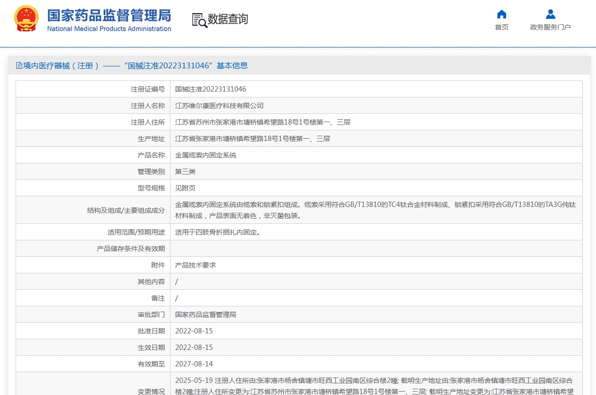Click the product name 金属缆索内固定系统

206,155
